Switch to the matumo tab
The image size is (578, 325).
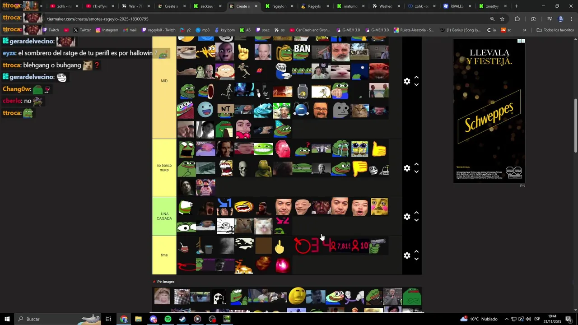tap(350, 6)
